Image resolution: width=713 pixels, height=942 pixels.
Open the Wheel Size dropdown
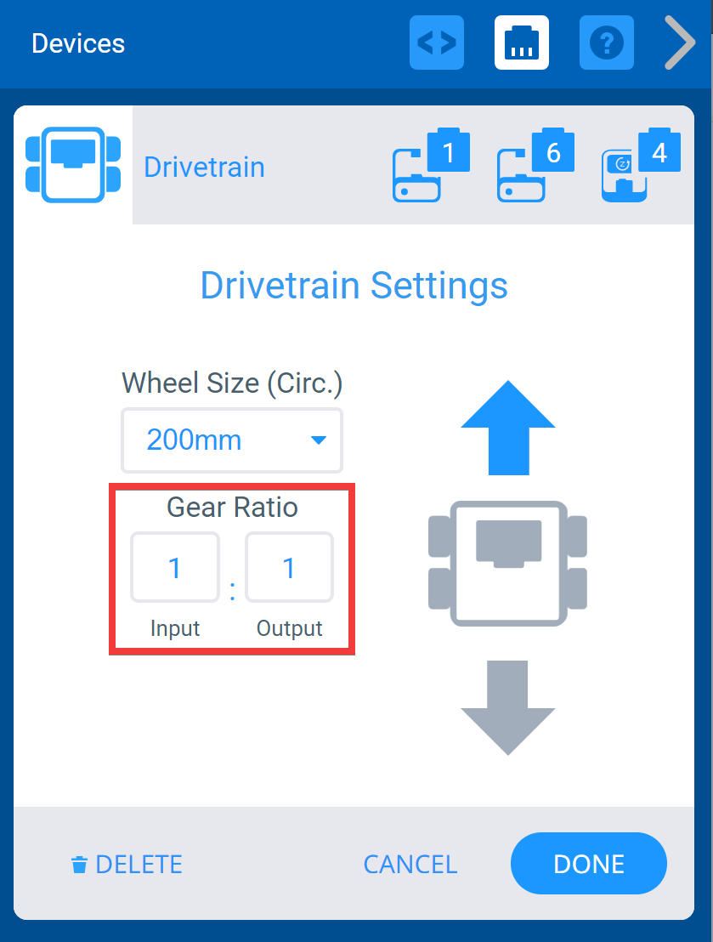point(231,440)
